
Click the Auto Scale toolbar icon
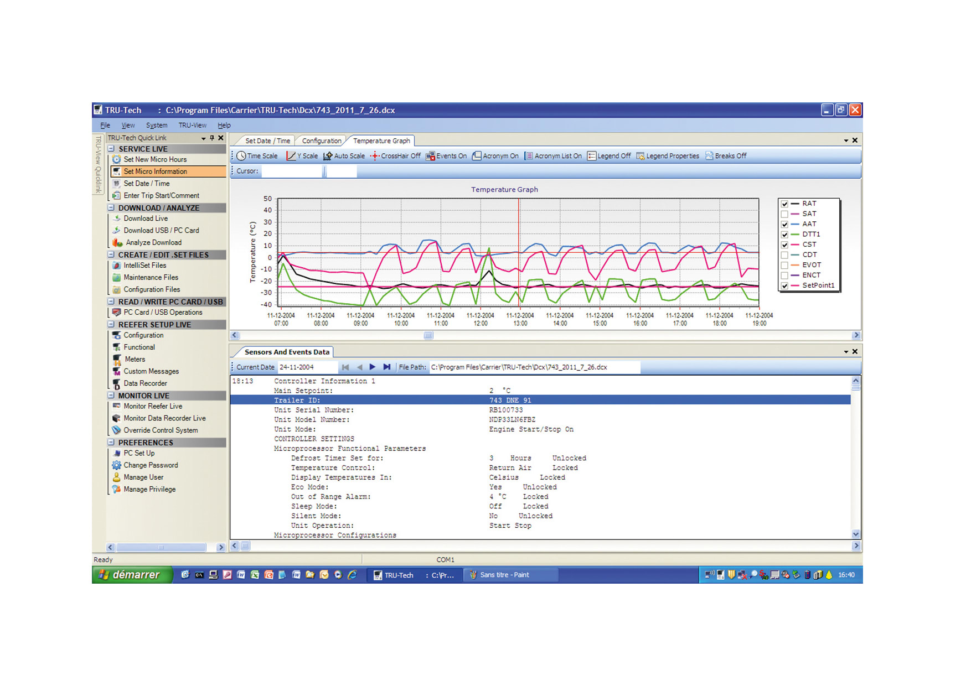[328, 156]
